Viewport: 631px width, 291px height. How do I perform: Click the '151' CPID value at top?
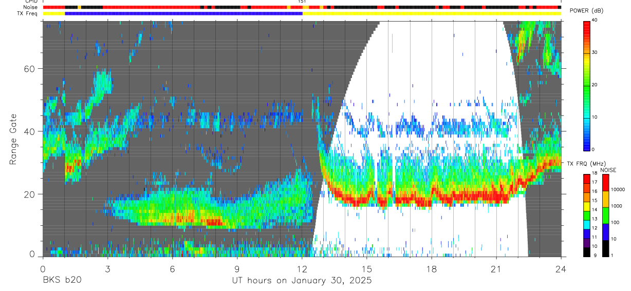302,2
